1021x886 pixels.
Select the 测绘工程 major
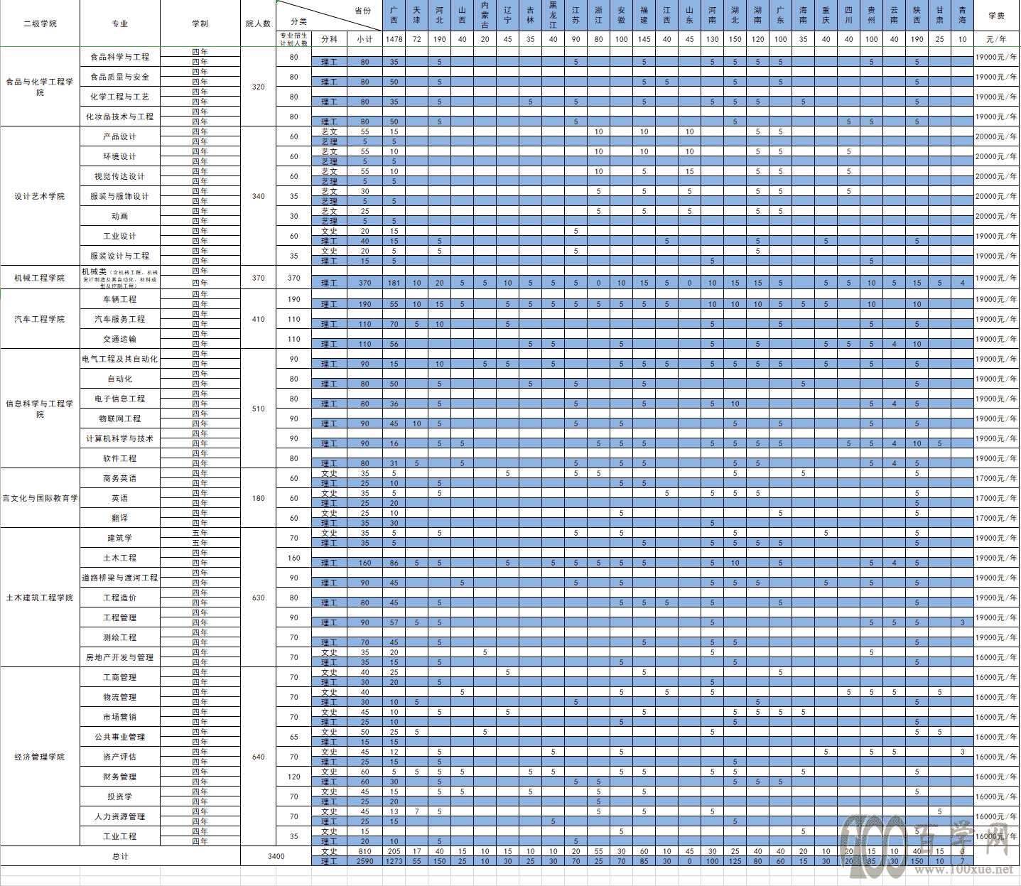pos(120,637)
